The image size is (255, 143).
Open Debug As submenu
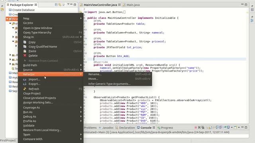click(51, 116)
